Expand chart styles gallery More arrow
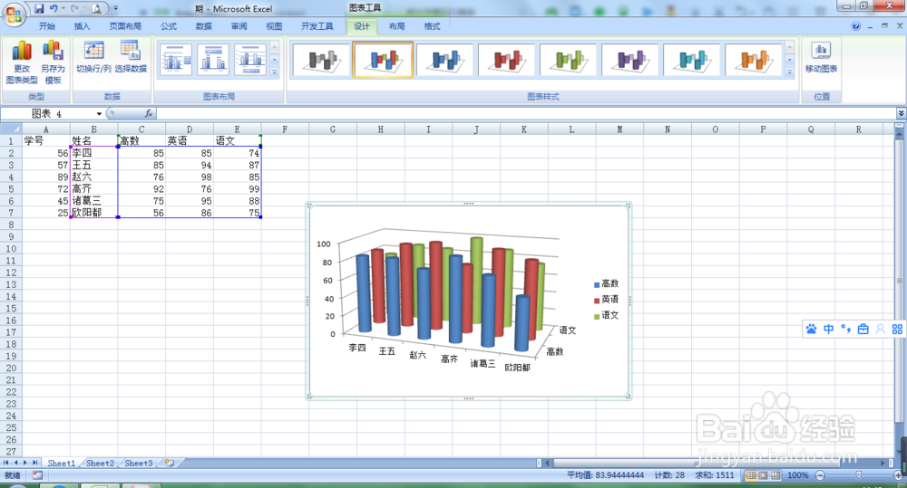Screen dimensions: 907x488 (x=790, y=72)
